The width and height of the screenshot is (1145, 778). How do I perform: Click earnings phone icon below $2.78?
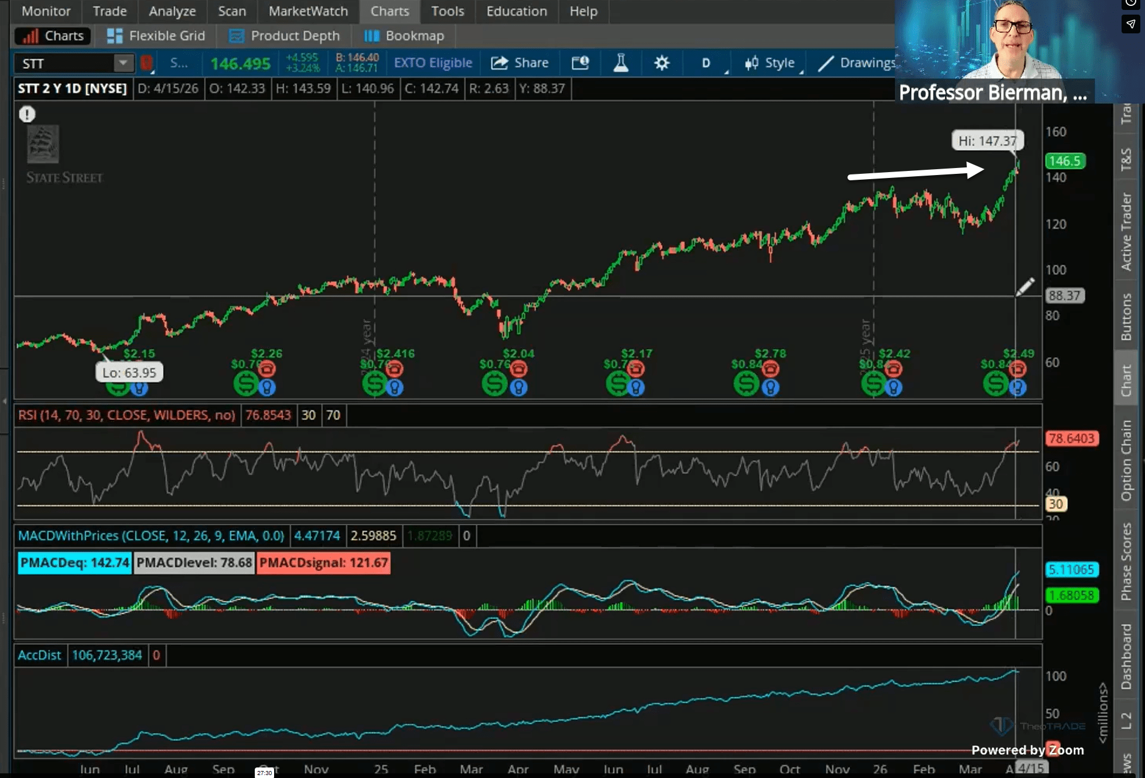click(771, 369)
